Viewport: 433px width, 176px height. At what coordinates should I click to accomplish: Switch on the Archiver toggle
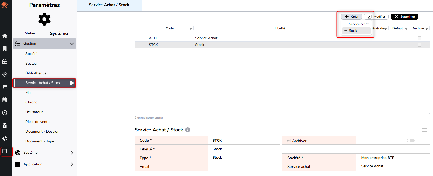[x=410, y=141]
